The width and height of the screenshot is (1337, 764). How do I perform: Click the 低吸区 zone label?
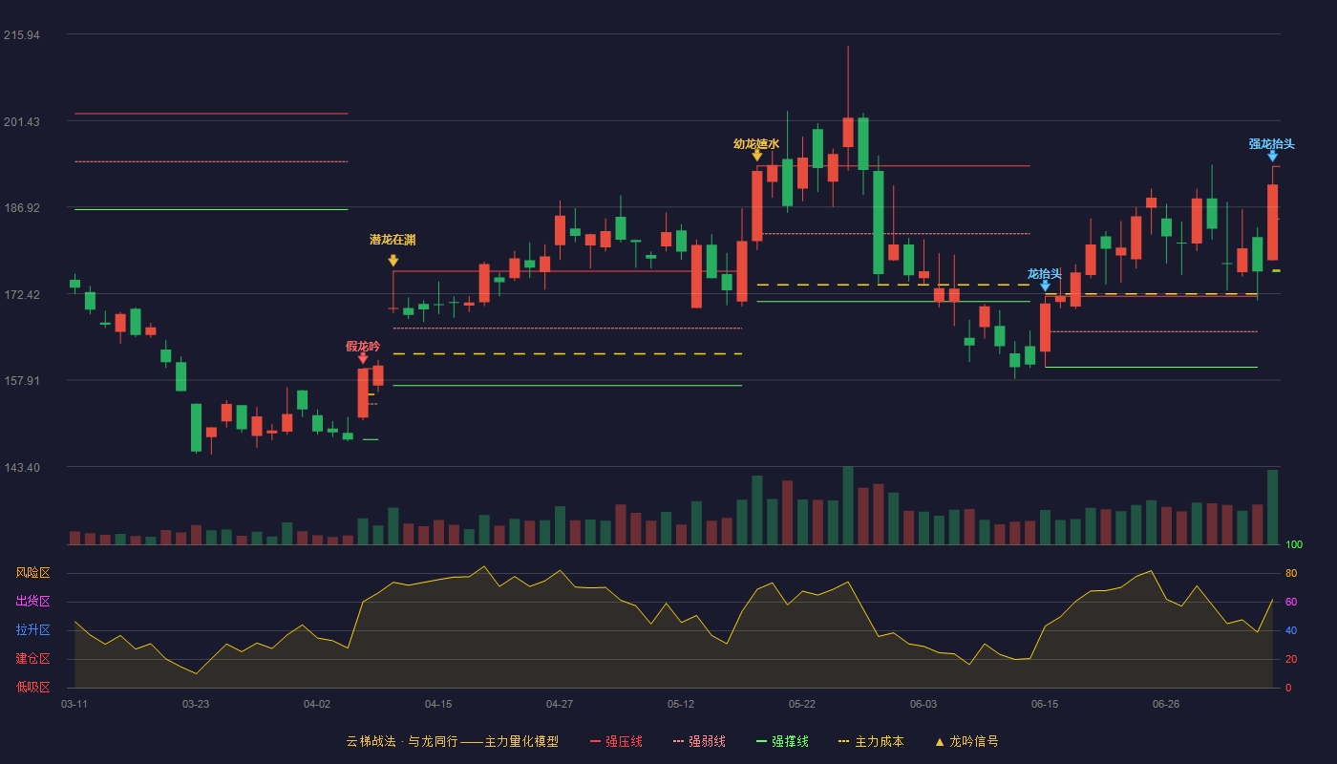tap(32, 687)
